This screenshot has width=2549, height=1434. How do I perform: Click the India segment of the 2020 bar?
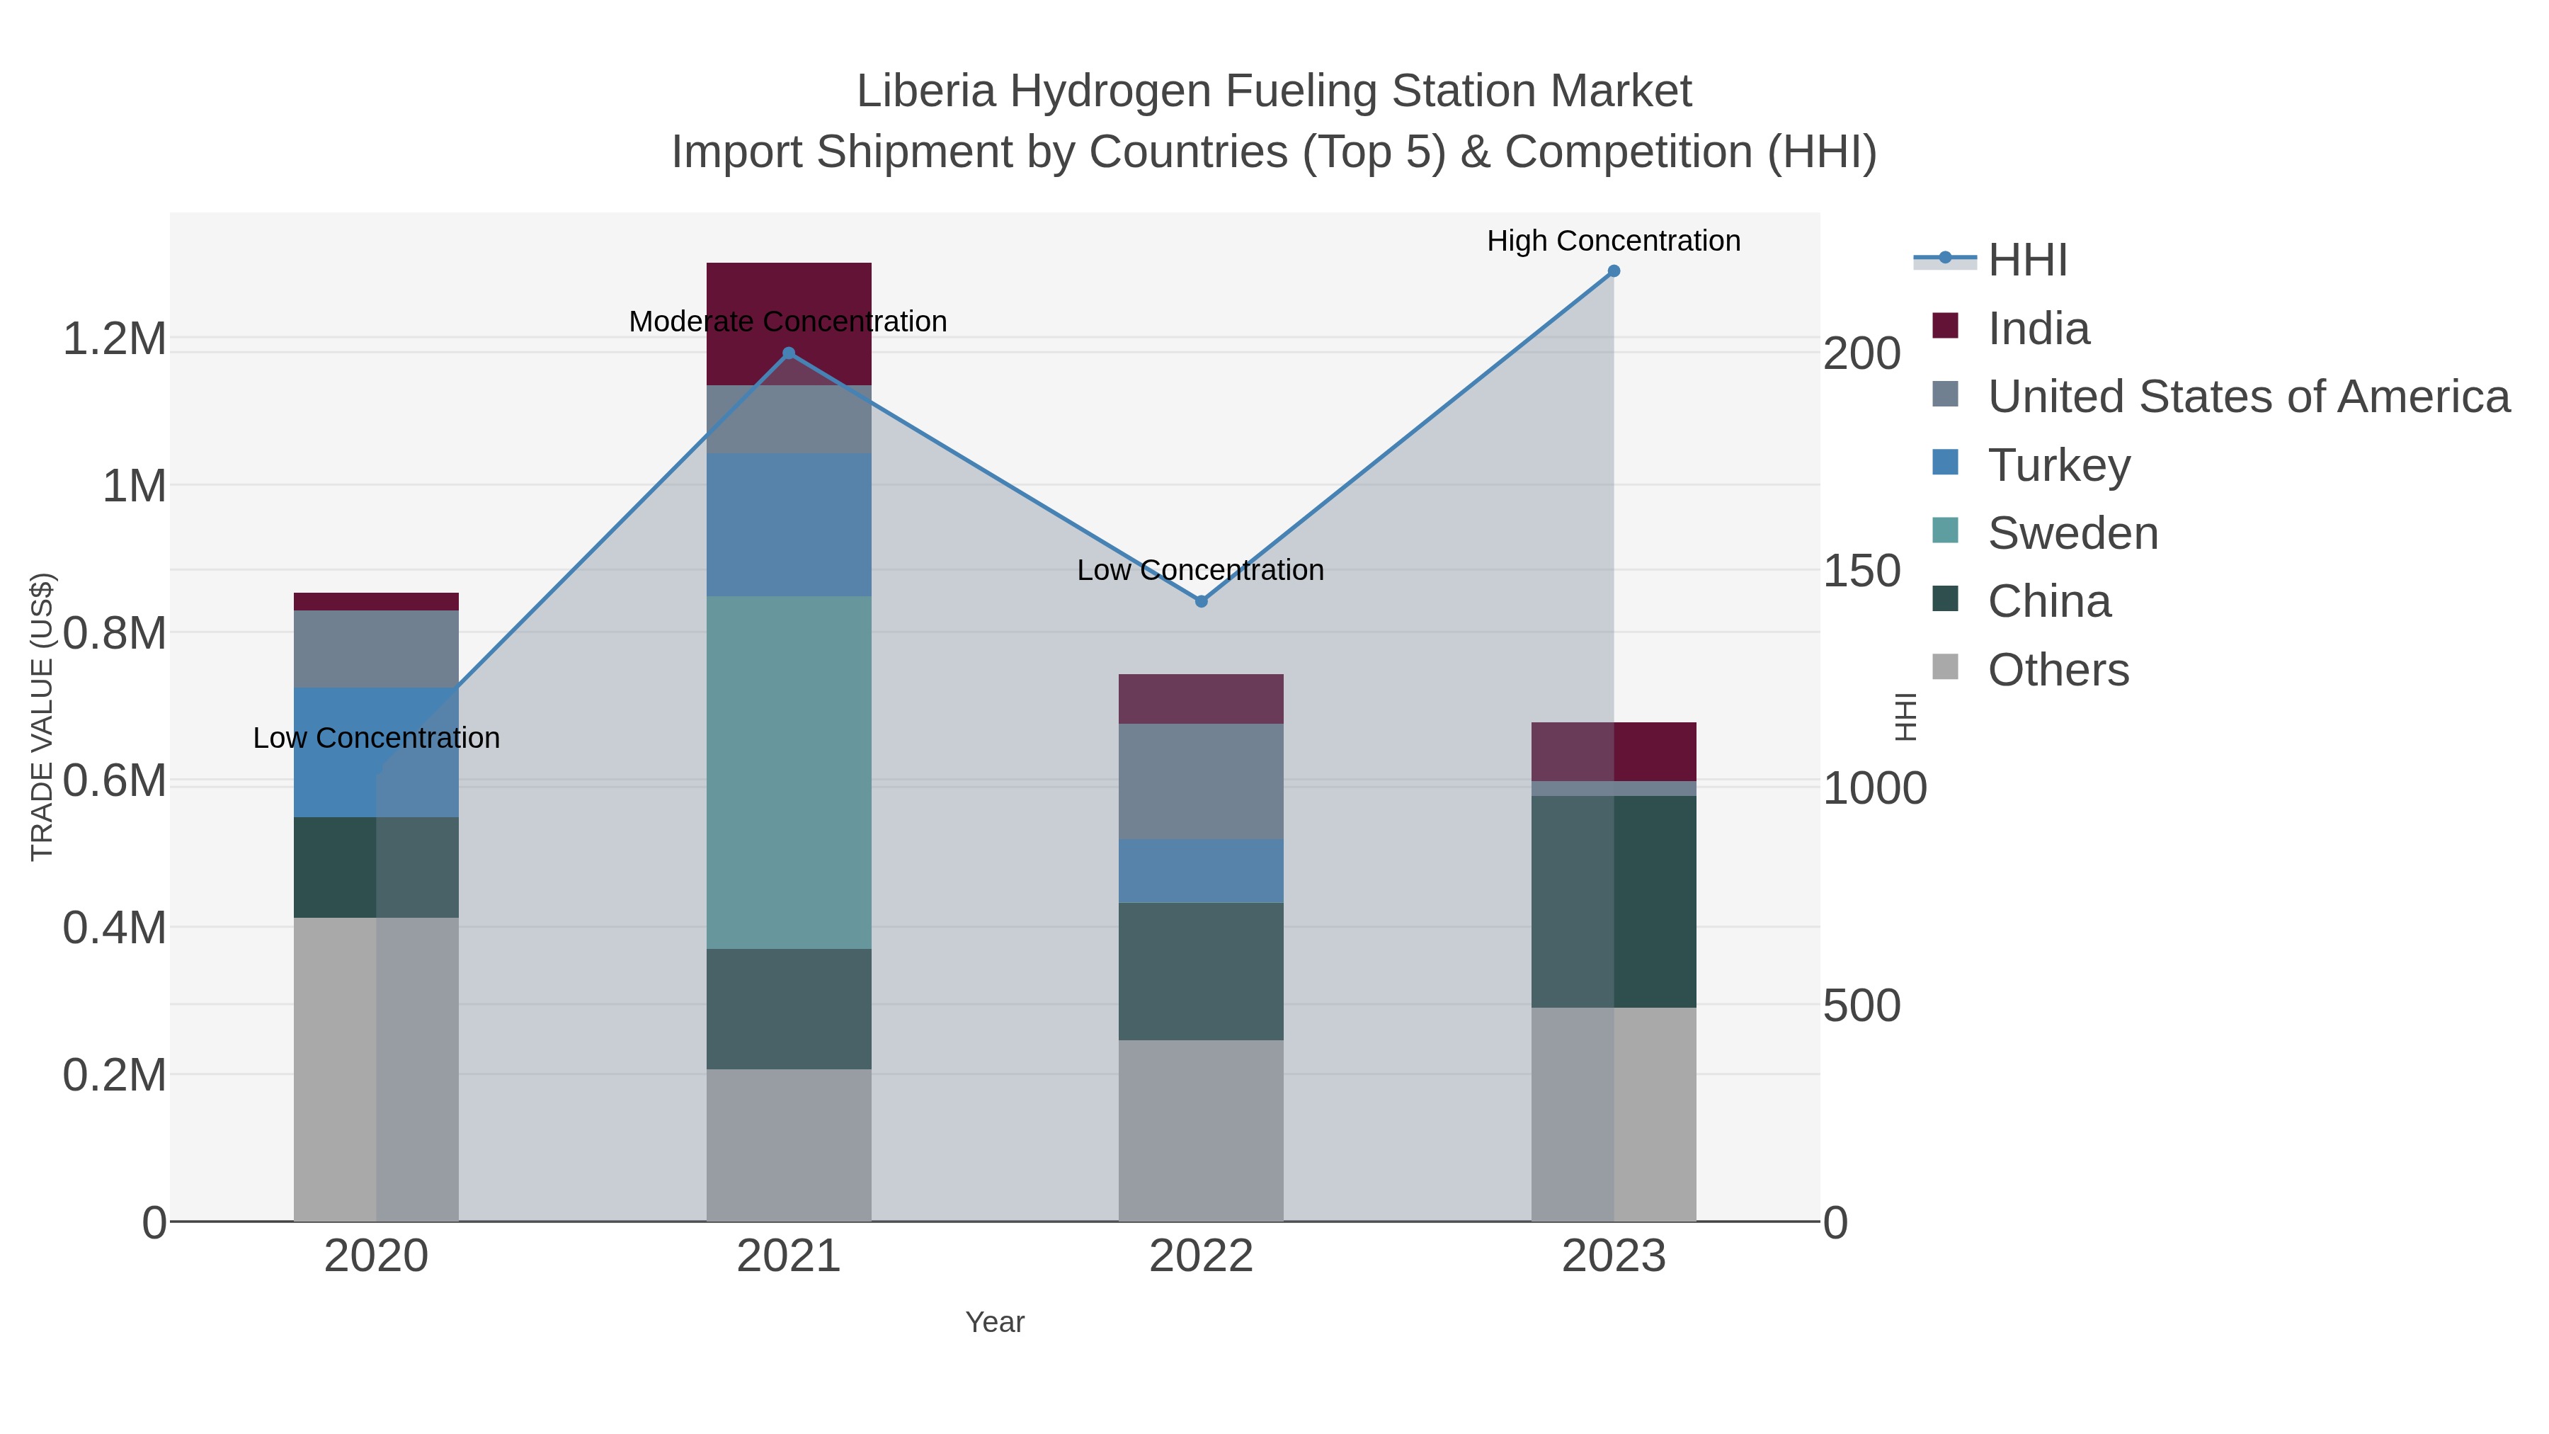click(377, 603)
